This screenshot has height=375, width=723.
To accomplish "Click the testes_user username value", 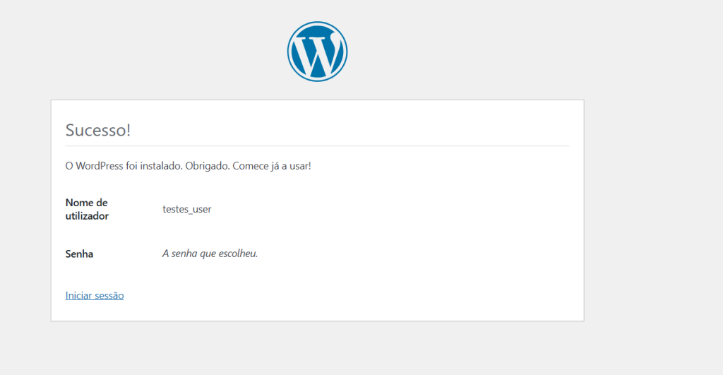I will click(186, 209).
